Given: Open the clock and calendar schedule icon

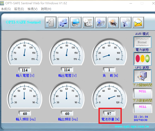Looking at the screenshot, I should click(88, 22).
